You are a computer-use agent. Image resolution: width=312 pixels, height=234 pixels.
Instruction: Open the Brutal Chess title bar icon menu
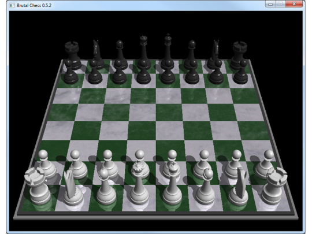tap(12, 5)
